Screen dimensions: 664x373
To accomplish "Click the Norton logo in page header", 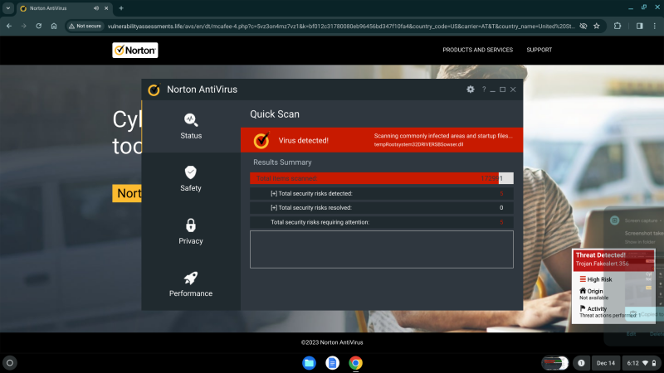I will tap(135, 50).
